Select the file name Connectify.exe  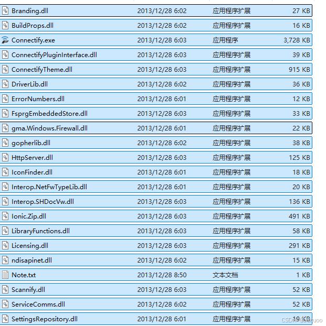(33, 40)
